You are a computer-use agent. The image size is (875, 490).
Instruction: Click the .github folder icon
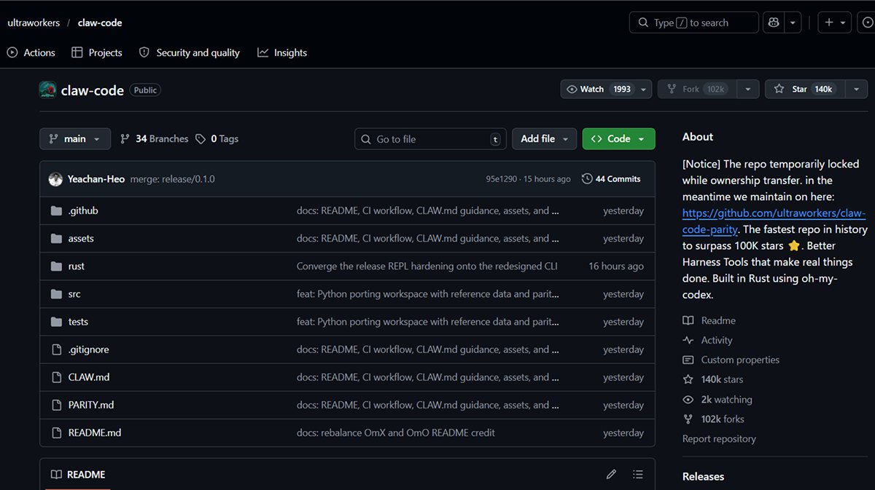(56, 210)
